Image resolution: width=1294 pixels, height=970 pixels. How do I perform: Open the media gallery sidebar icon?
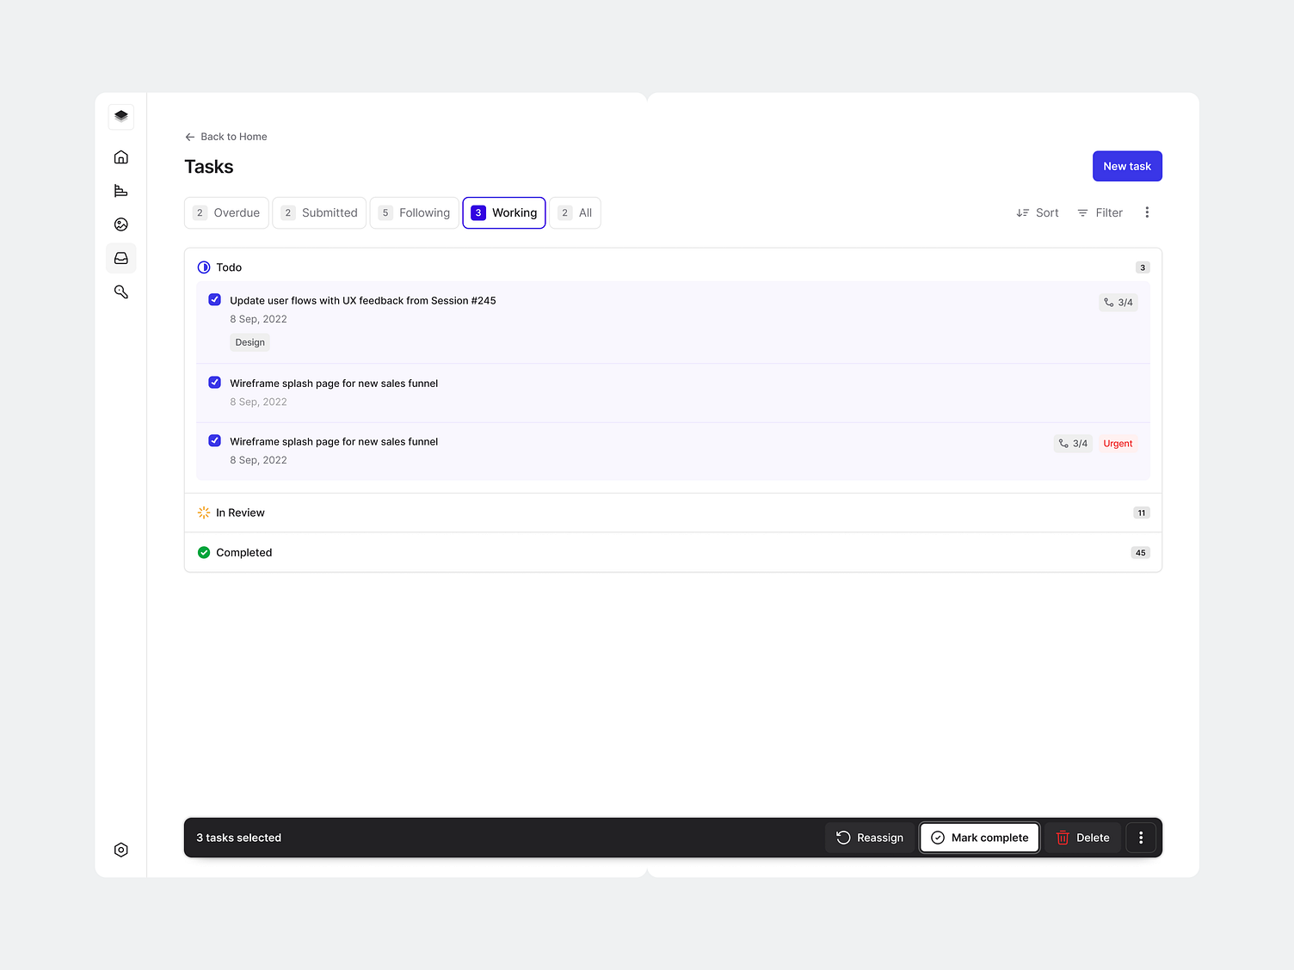coord(120,224)
